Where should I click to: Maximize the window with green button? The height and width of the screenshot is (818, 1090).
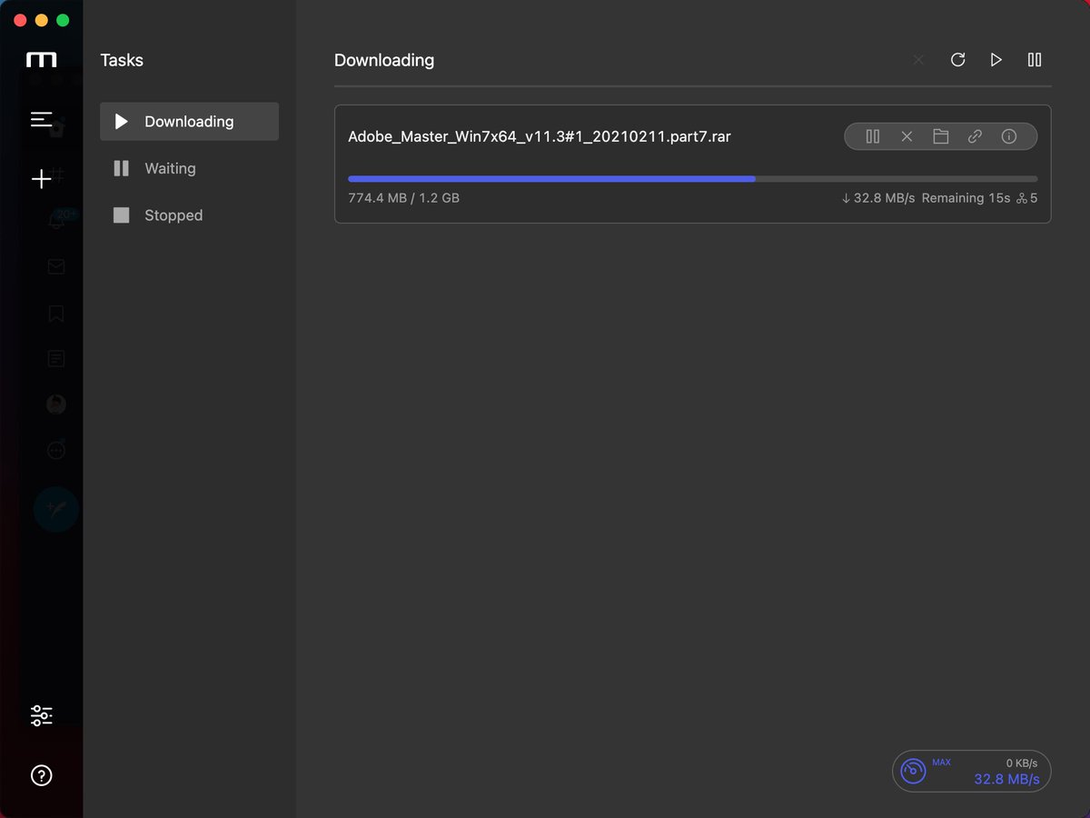point(63,20)
